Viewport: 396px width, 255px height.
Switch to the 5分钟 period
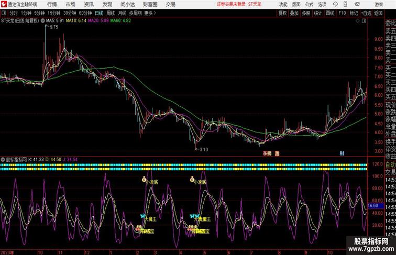[x=40, y=13]
